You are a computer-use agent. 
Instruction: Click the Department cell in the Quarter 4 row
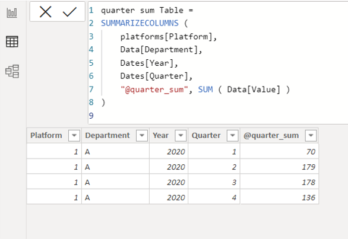[x=115, y=197]
